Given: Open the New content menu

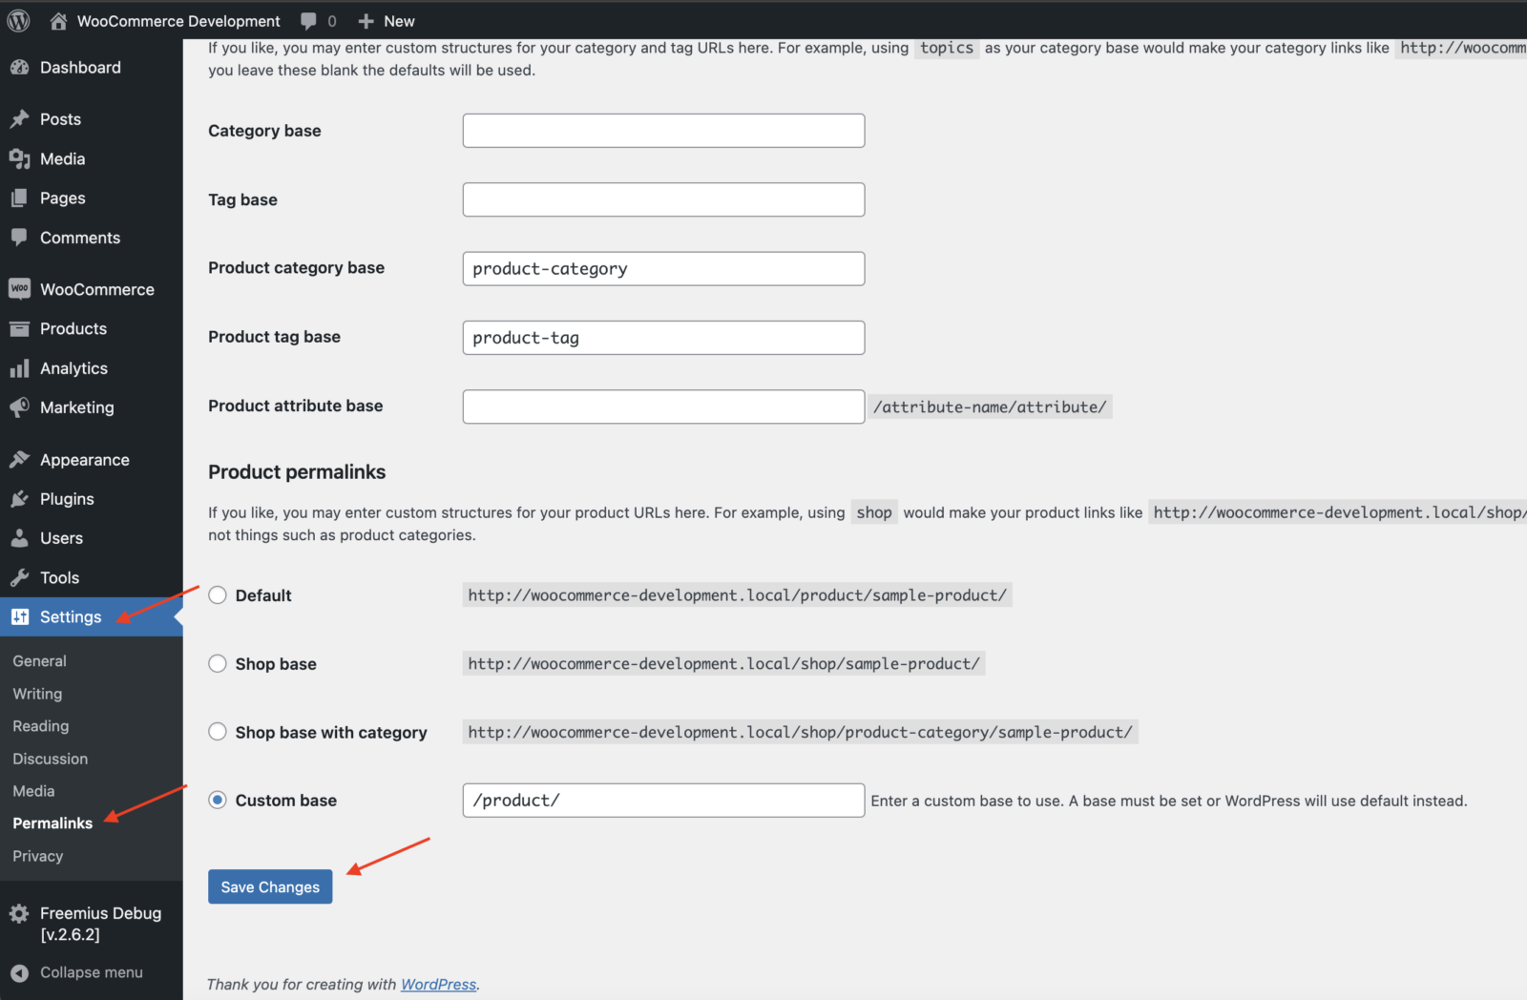Looking at the screenshot, I should [387, 21].
